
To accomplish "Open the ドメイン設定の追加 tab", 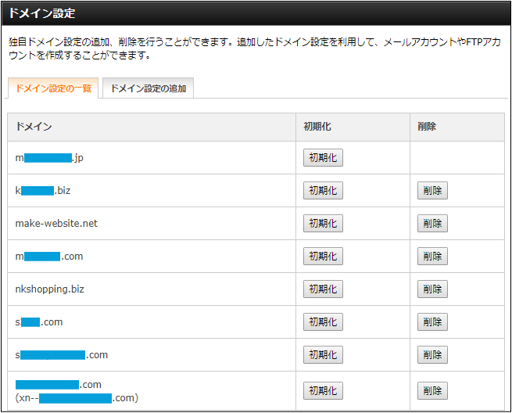I will click(149, 88).
